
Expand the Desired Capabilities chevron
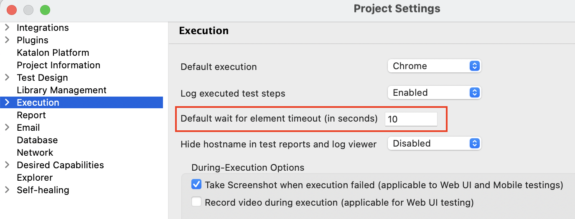click(7, 165)
